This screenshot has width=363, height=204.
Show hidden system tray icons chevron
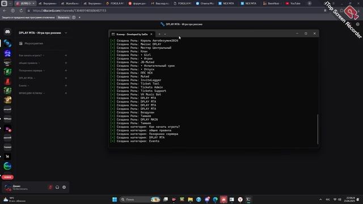pyautogui.click(x=320, y=199)
